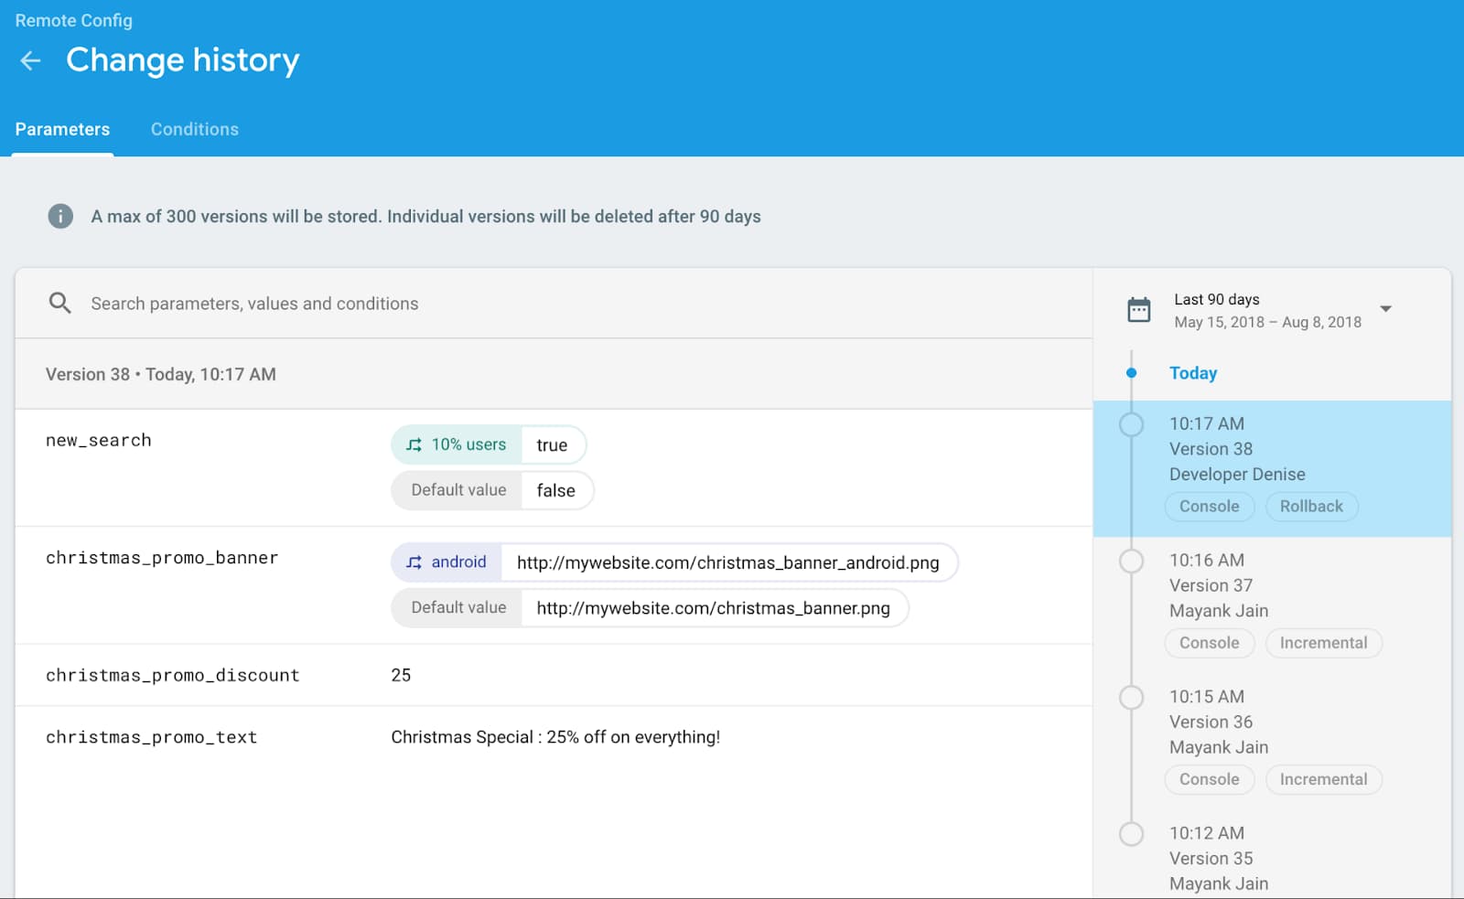This screenshot has height=899, width=1464.
Task: Click the Version 36 label
Action: [x=1211, y=722]
